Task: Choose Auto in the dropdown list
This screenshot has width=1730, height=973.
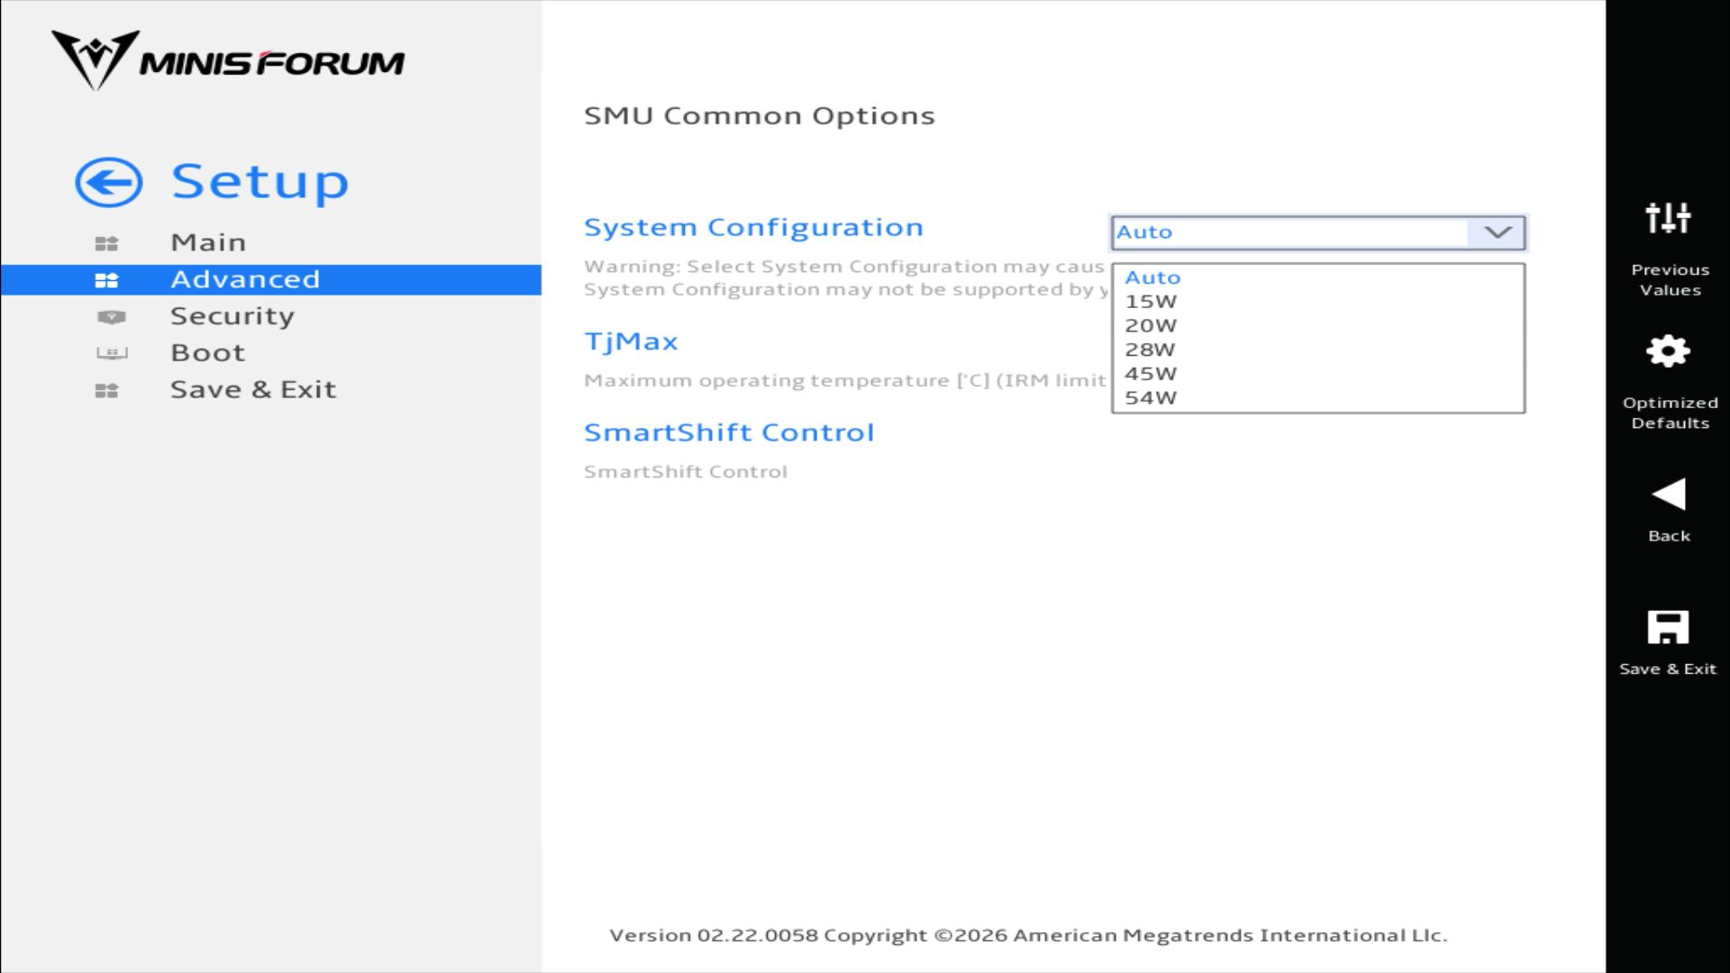Action: (x=1152, y=277)
